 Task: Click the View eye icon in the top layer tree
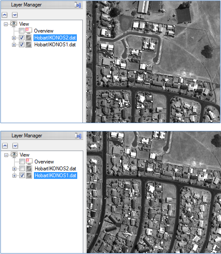pyautogui.click(x=14, y=24)
